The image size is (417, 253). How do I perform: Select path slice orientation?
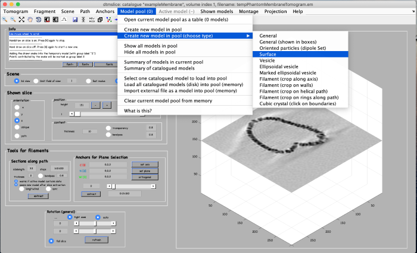(17, 136)
